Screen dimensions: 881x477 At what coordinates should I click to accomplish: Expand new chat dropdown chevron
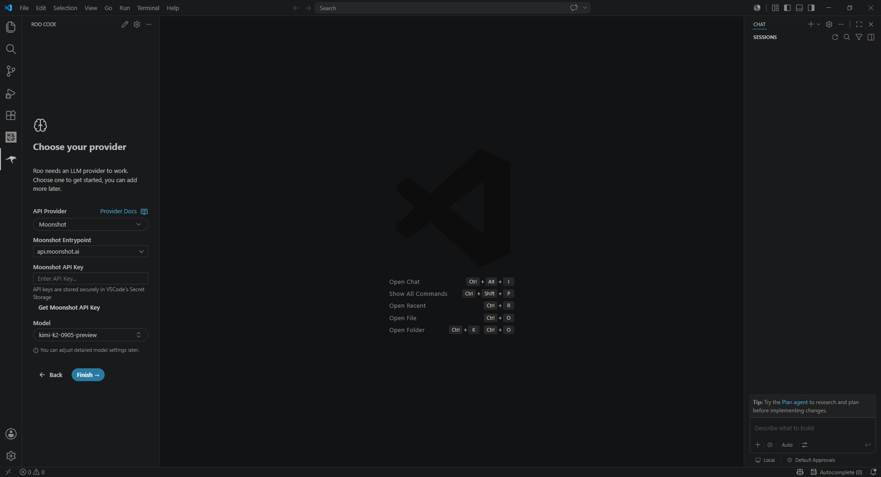pos(819,24)
